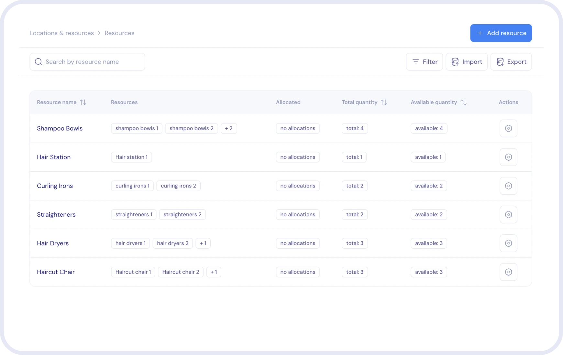Open actions settings for Hair Station
Screen dimensions: 563x355
tap(508, 157)
